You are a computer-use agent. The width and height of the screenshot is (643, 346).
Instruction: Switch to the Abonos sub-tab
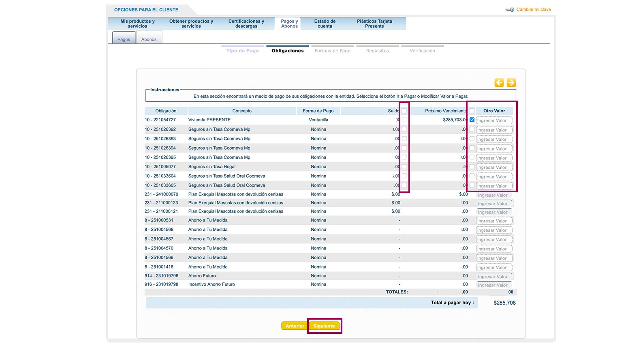149,39
